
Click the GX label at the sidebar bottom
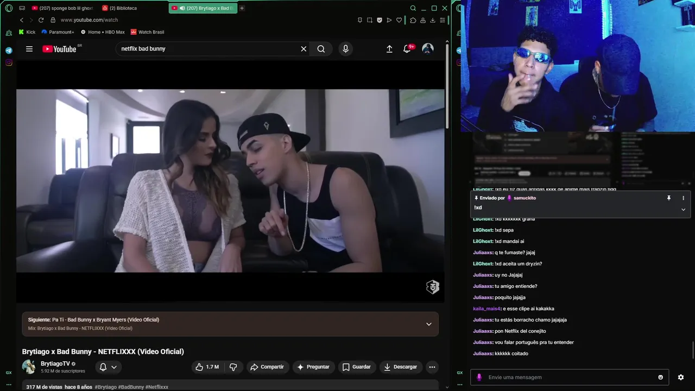point(9,373)
